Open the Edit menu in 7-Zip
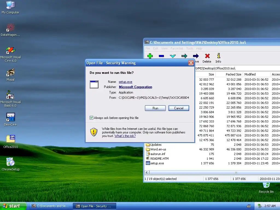The width and height of the screenshot is (280, 210). point(156,48)
